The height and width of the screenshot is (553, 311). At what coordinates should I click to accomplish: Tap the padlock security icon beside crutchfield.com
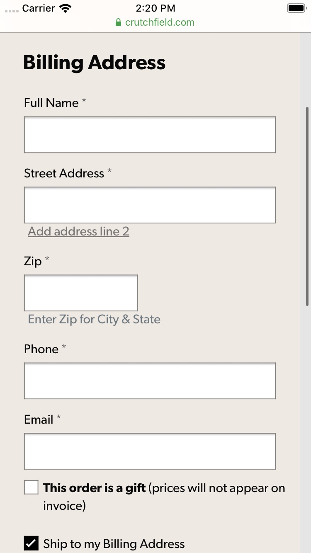(x=119, y=22)
